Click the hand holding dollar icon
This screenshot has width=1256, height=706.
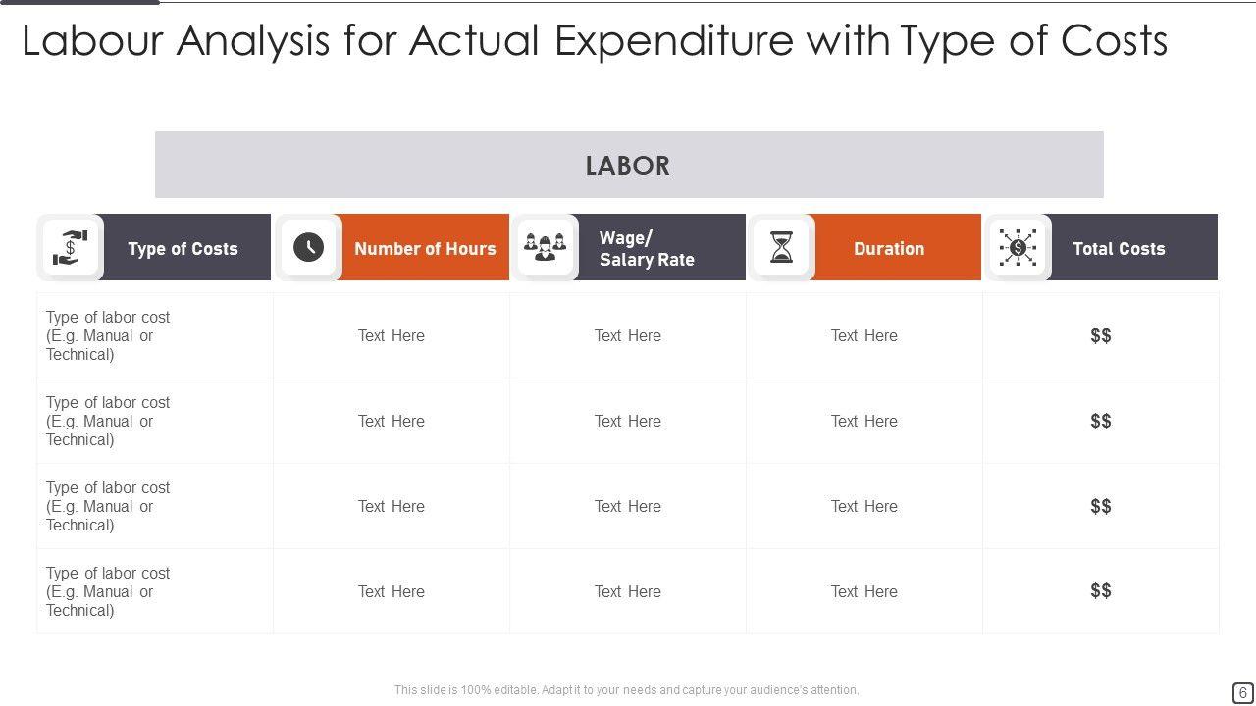[x=71, y=248]
